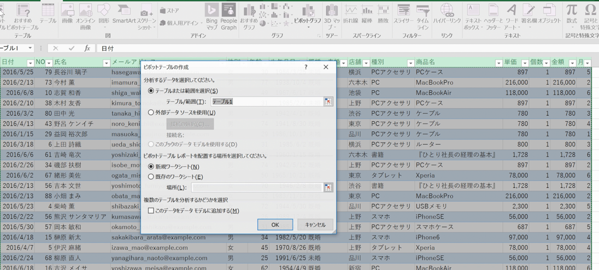Click the formula bar confirm checkmark
This screenshot has height=270, width=599.
coord(72,49)
